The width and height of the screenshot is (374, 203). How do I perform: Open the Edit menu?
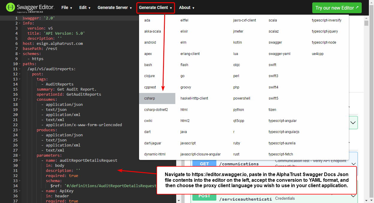point(85,7)
